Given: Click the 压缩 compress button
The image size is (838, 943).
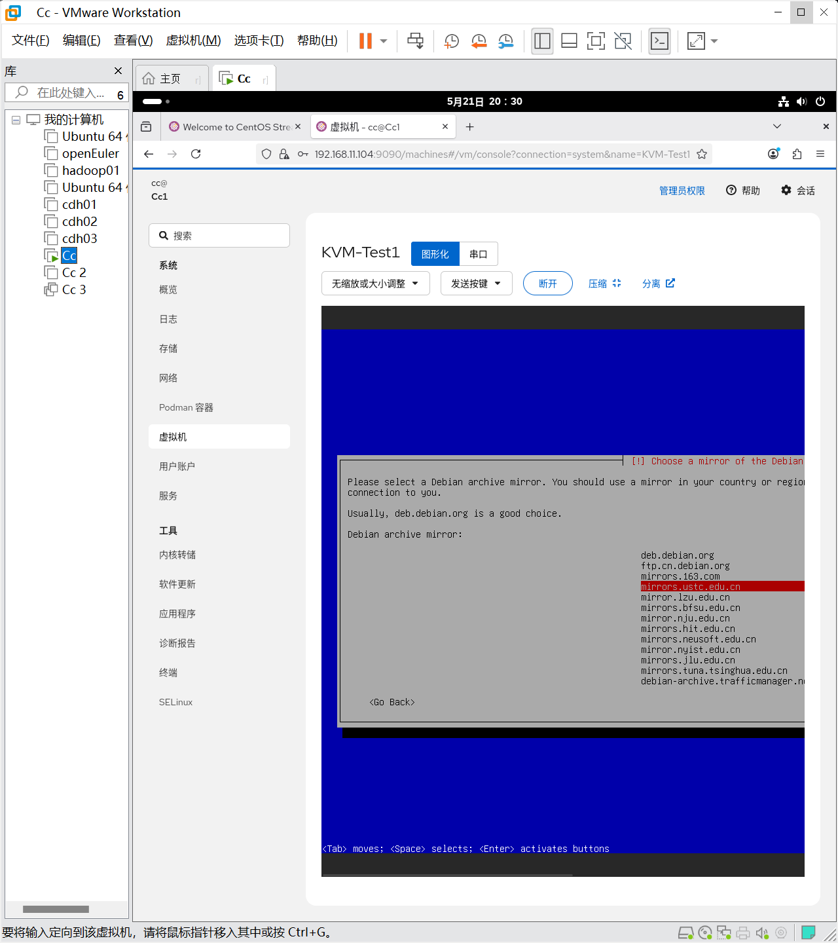Looking at the screenshot, I should coord(604,284).
